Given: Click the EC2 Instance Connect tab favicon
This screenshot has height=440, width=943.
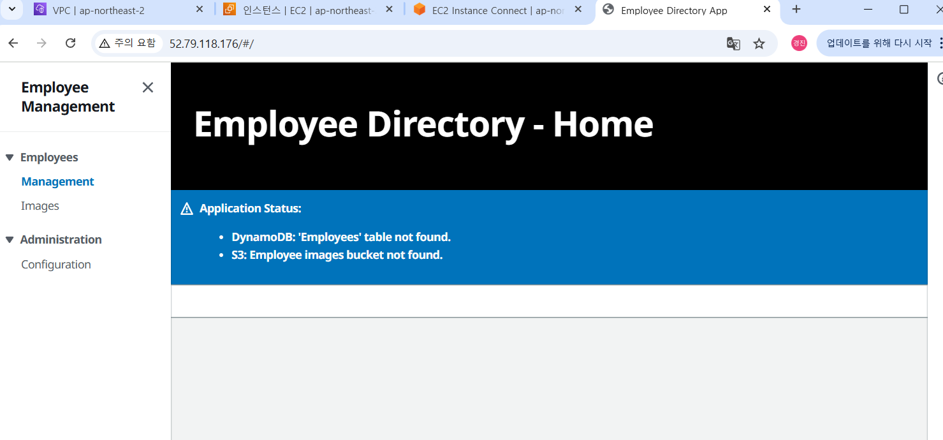Looking at the screenshot, I should pyautogui.click(x=419, y=10).
